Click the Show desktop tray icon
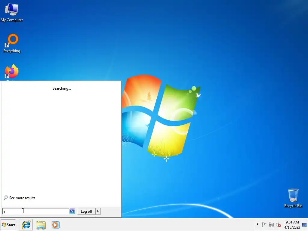 (x=304, y=224)
